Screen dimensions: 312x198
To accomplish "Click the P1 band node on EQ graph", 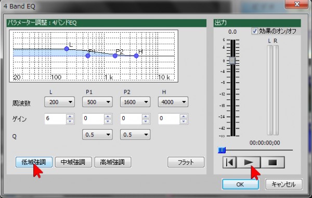I will tap(88, 56).
